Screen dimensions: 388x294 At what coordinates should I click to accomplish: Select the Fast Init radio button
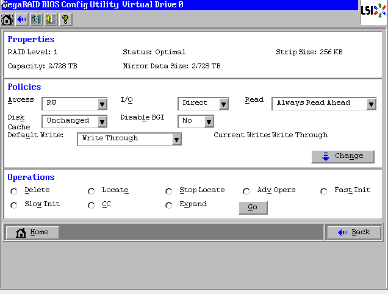tap(324, 192)
